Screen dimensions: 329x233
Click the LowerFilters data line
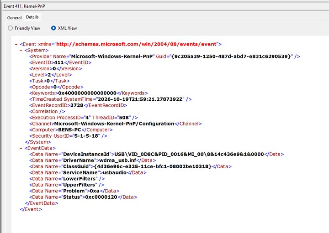[x=67, y=179]
